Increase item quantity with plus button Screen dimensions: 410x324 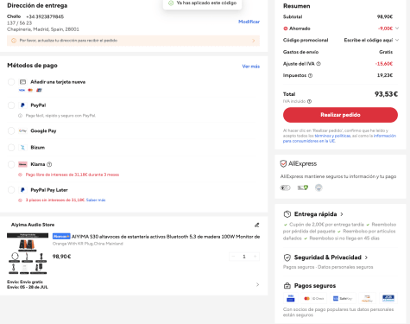click(255, 257)
